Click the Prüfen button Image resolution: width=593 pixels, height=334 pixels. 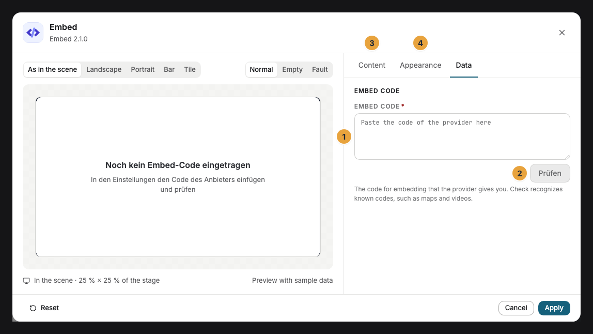pyautogui.click(x=550, y=173)
